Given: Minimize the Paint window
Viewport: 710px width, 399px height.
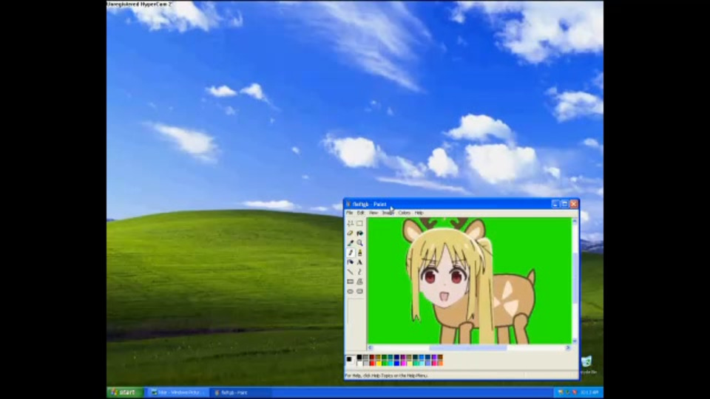Looking at the screenshot, I should (555, 204).
